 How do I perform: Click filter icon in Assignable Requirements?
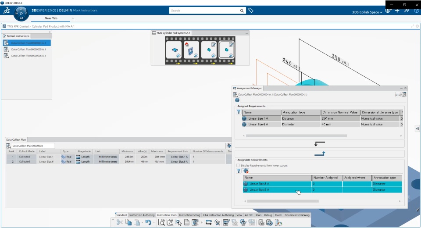[239, 171]
